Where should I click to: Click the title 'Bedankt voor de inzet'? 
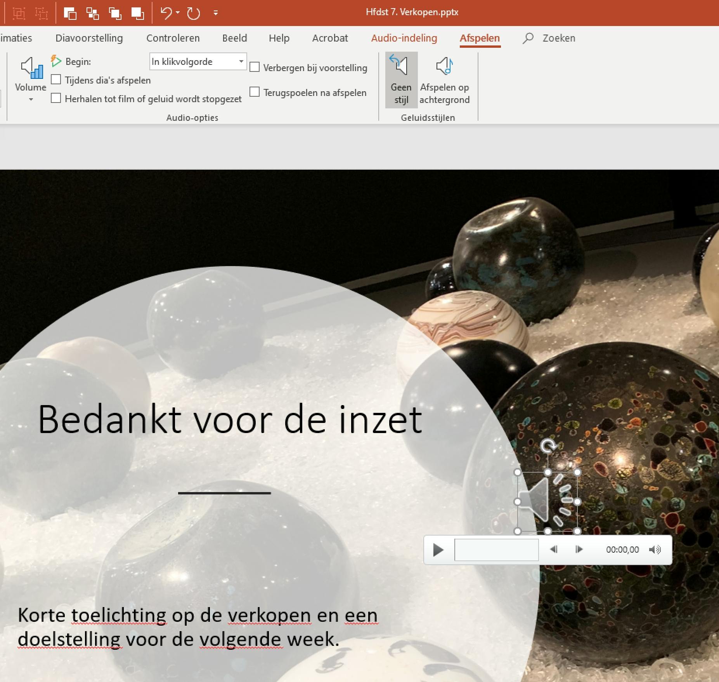coord(230,420)
